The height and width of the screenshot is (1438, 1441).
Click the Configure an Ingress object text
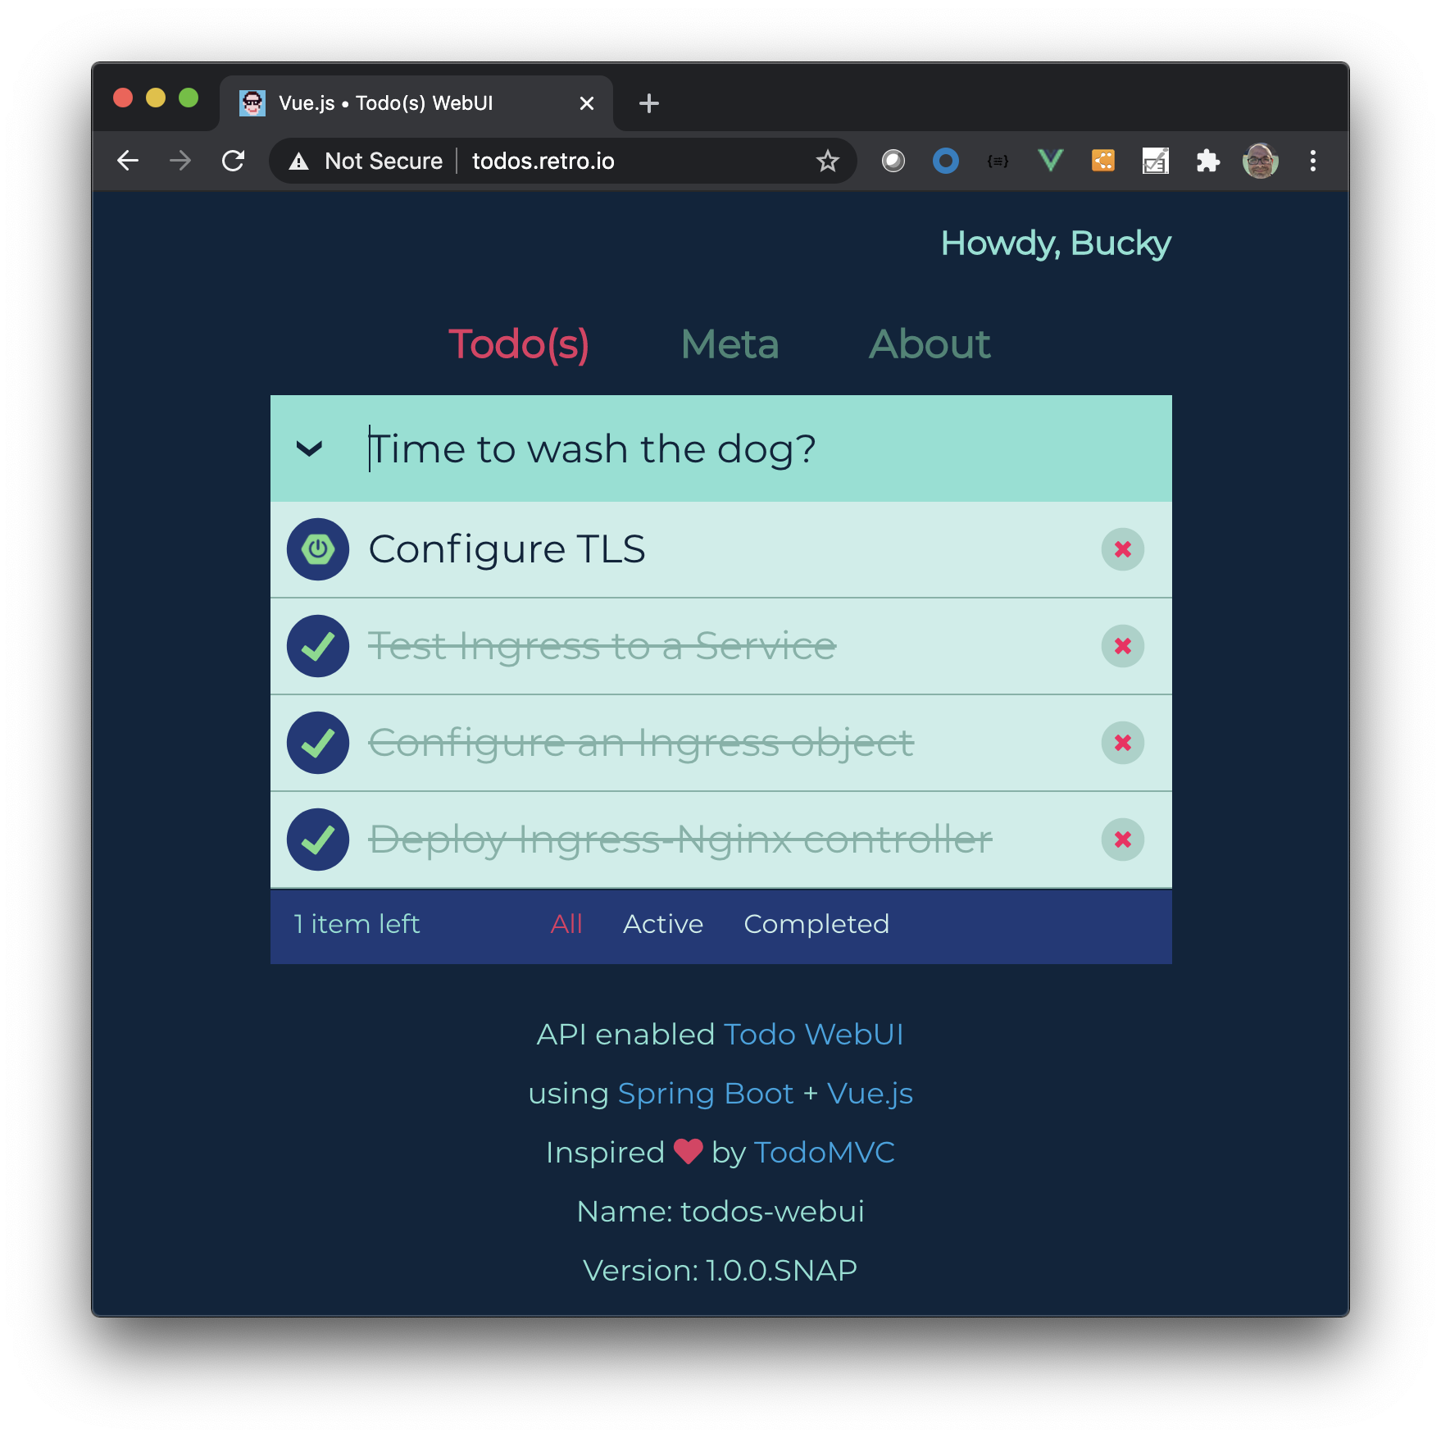click(x=641, y=743)
